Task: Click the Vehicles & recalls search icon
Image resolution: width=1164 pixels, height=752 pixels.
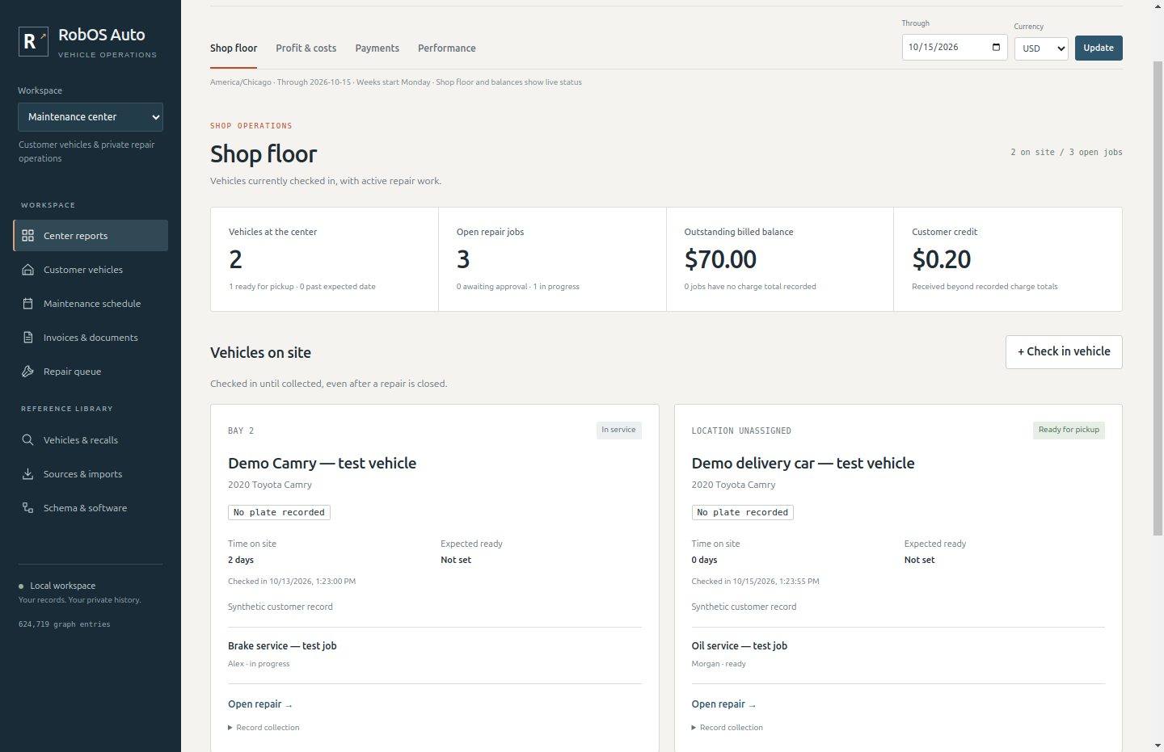Action: point(27,440)
